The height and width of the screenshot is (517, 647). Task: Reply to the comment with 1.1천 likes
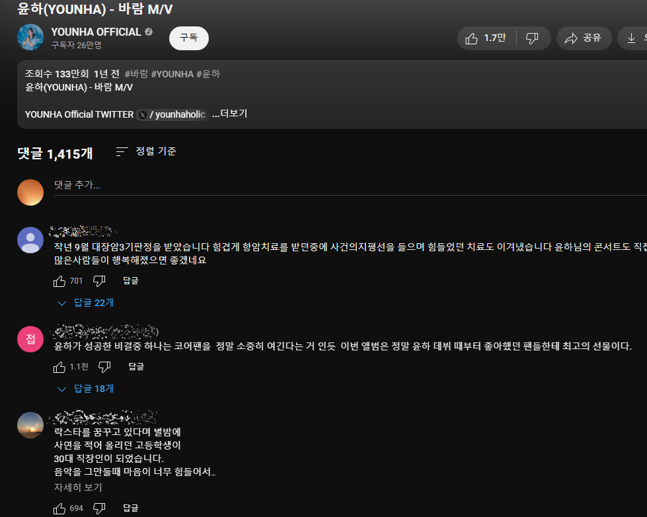point(136,367)
